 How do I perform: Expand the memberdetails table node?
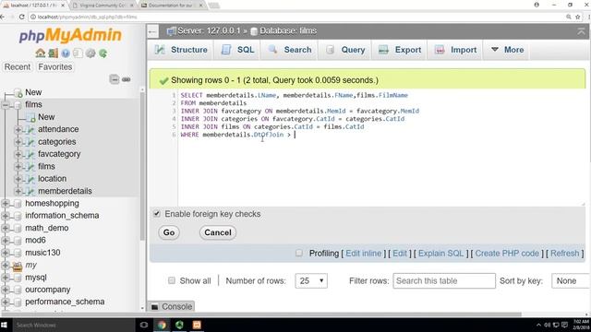18,191
